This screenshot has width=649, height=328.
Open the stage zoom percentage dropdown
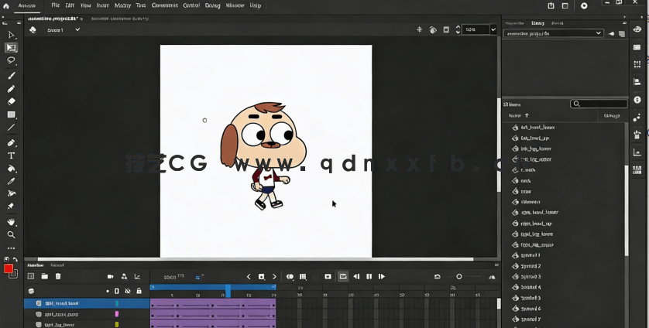493,29
